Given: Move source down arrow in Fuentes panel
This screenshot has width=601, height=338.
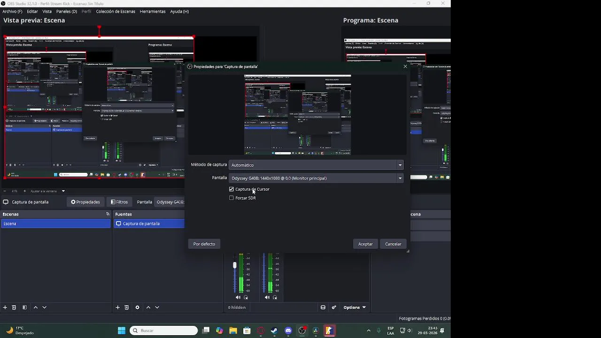Looking at the screenshot, I should (x=157, y=307).
